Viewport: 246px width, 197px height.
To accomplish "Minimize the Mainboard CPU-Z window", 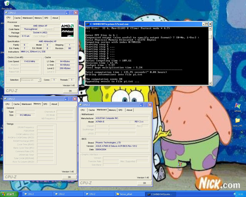I will [x=141, y=105].
